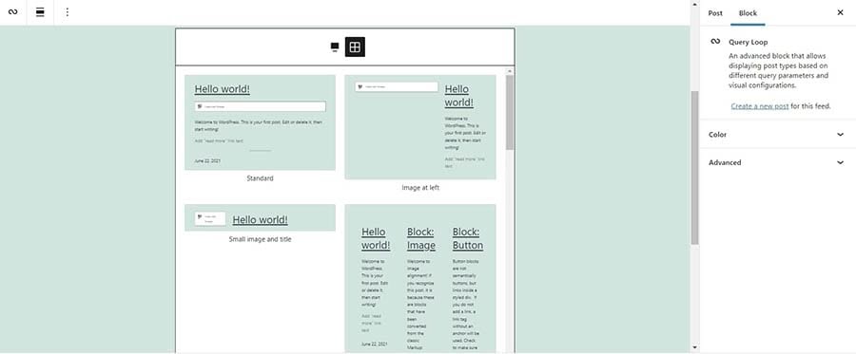Click the Hello world! title in Standard pattern
This screenshot has width=856, height=354.
pyautogui.click(x=223, y=89)
